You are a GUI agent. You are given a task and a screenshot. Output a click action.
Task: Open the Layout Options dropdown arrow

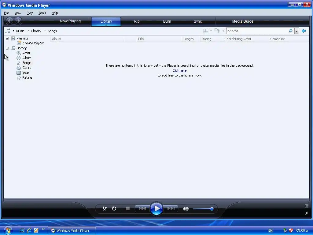click(211, 31)
